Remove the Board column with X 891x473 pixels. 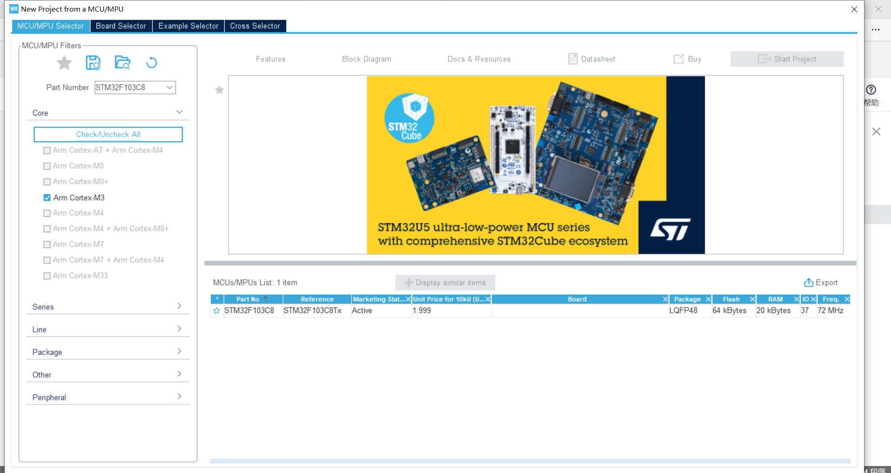665,299
